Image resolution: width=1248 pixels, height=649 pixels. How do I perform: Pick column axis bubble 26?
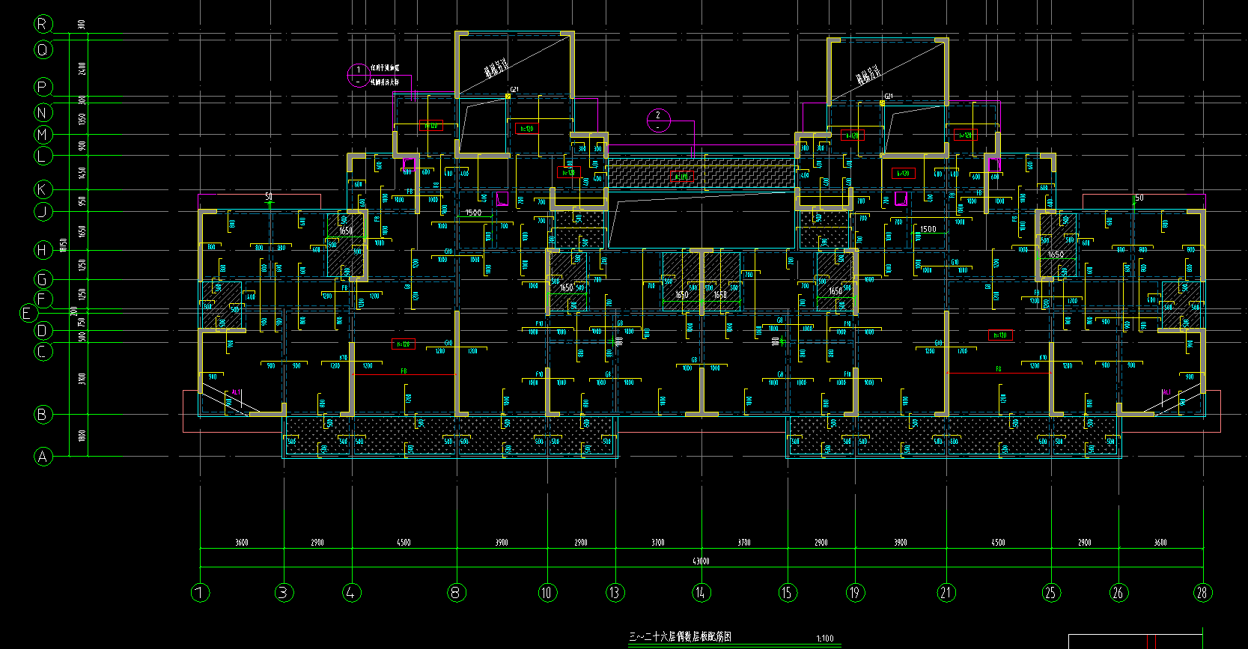click(1118, 593)
